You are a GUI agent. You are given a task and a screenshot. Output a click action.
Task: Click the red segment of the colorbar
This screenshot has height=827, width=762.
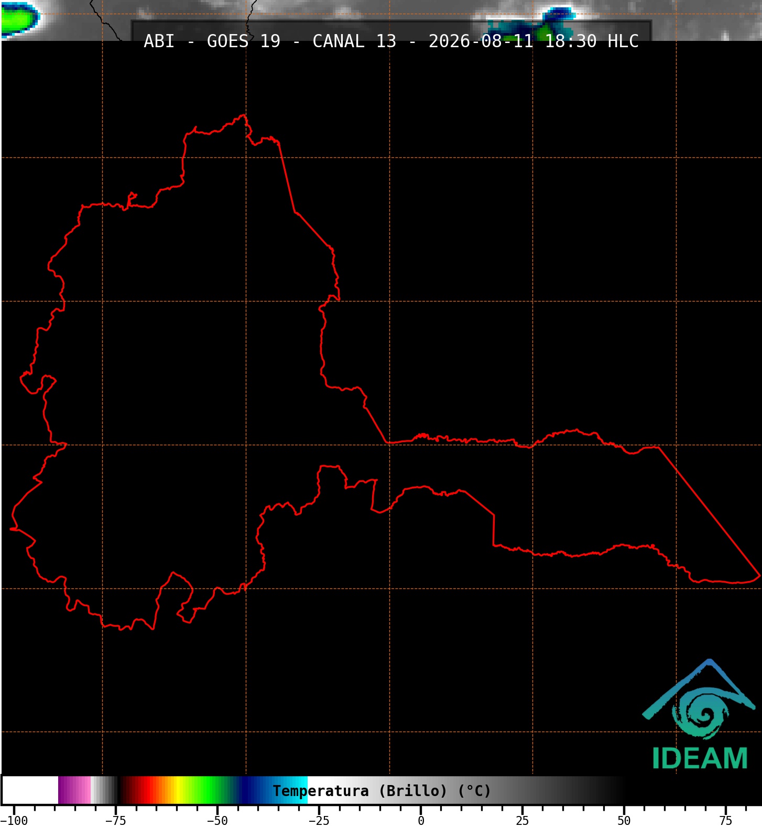(x=149, y=790)
